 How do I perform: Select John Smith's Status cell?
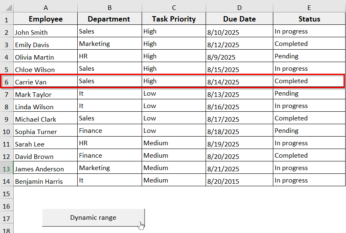click(309, 31)
